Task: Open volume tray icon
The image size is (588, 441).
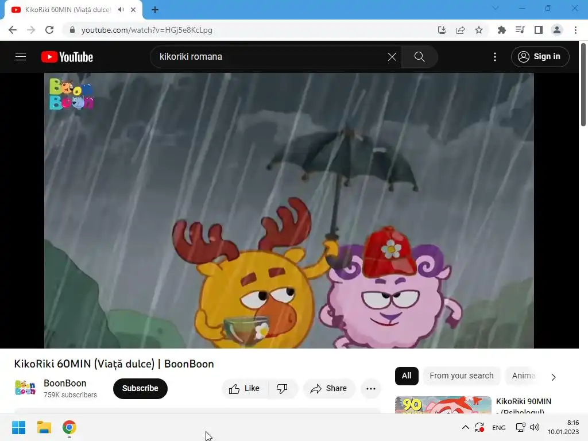Action: point(535,427)
